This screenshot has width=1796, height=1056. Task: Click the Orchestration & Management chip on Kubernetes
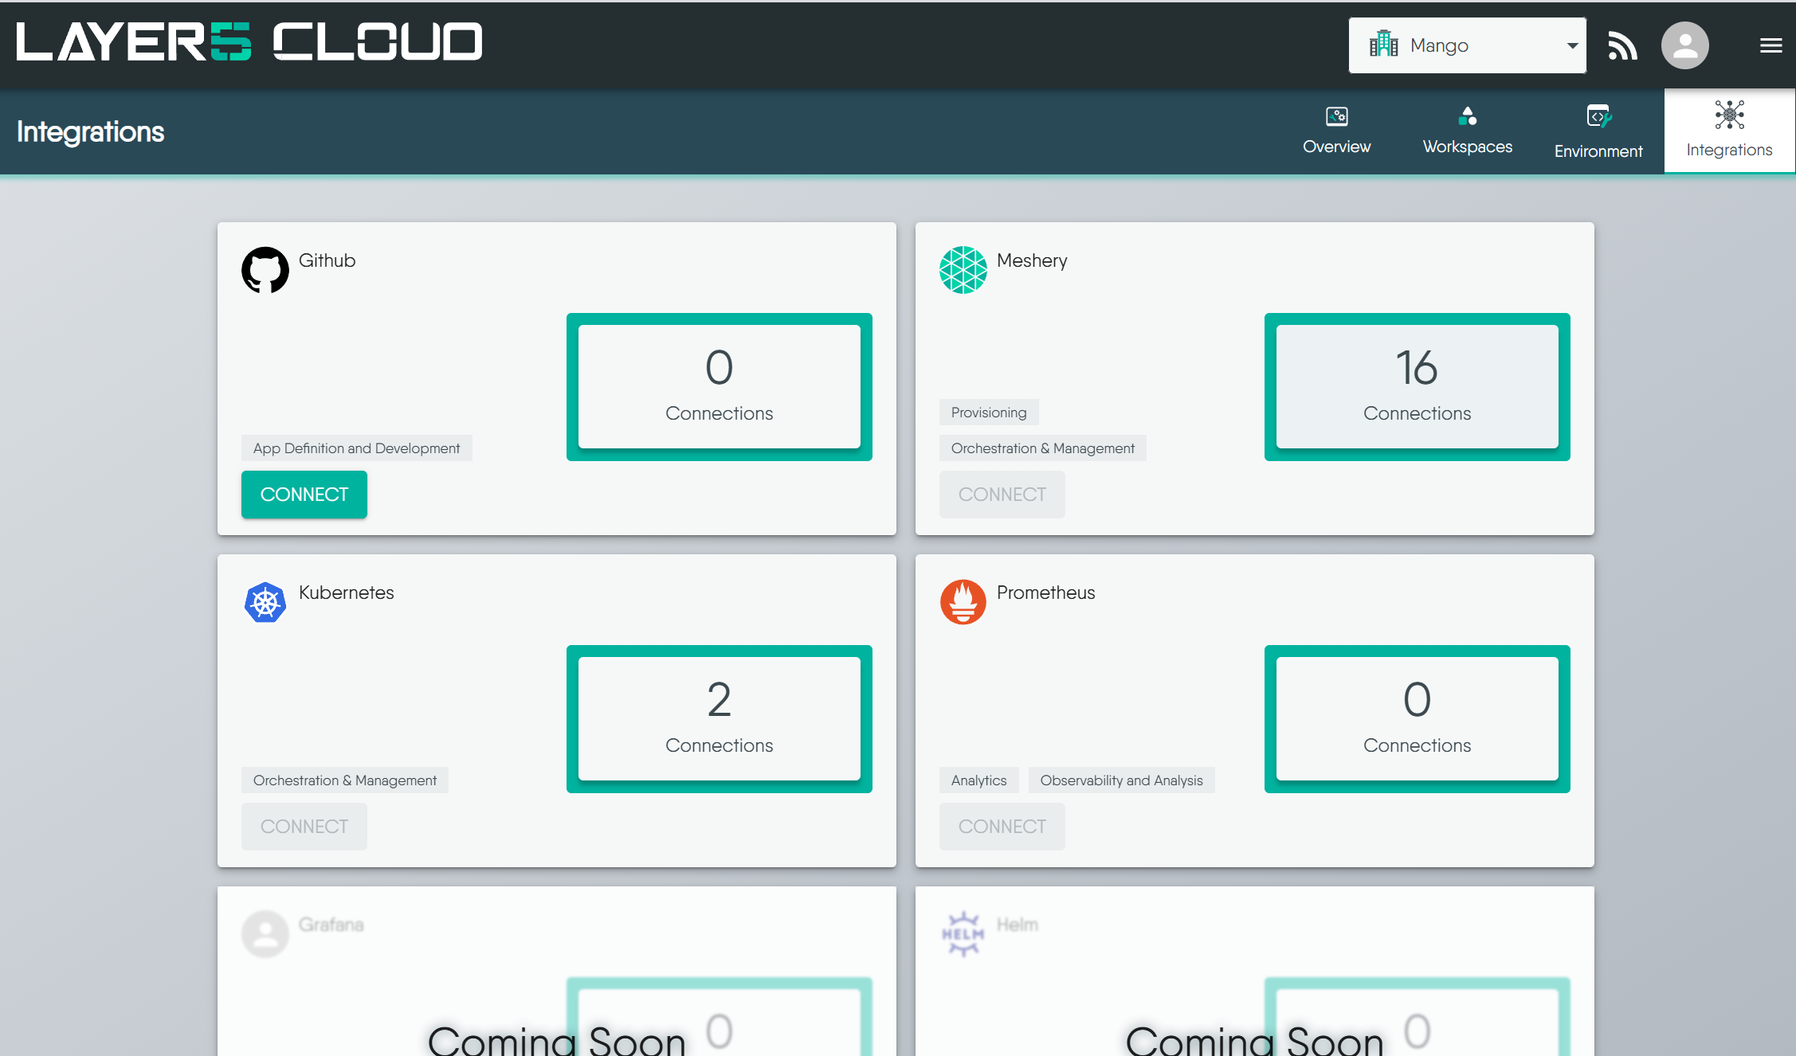(344, 780)
